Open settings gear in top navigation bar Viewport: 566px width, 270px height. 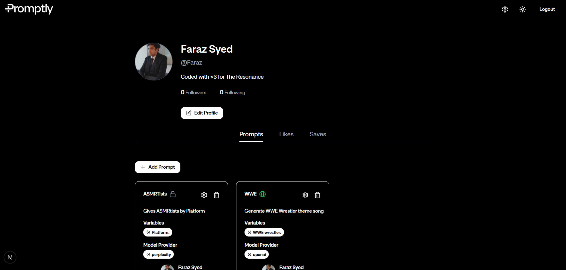click(x=505, y=9)
